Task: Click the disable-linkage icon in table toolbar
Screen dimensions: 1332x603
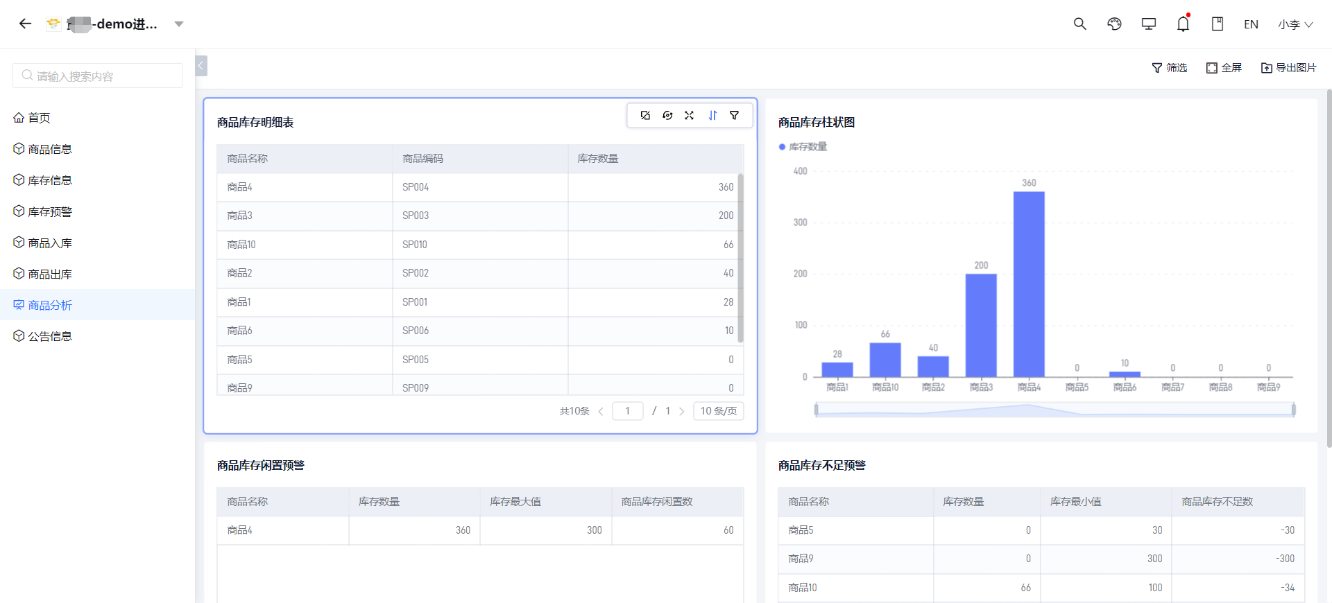Action: pyautogui.click(x=645, y=116)
